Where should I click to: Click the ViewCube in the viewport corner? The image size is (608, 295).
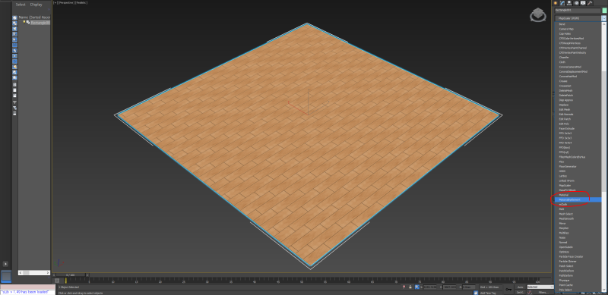pyautogui.click(x=538, y=15)
